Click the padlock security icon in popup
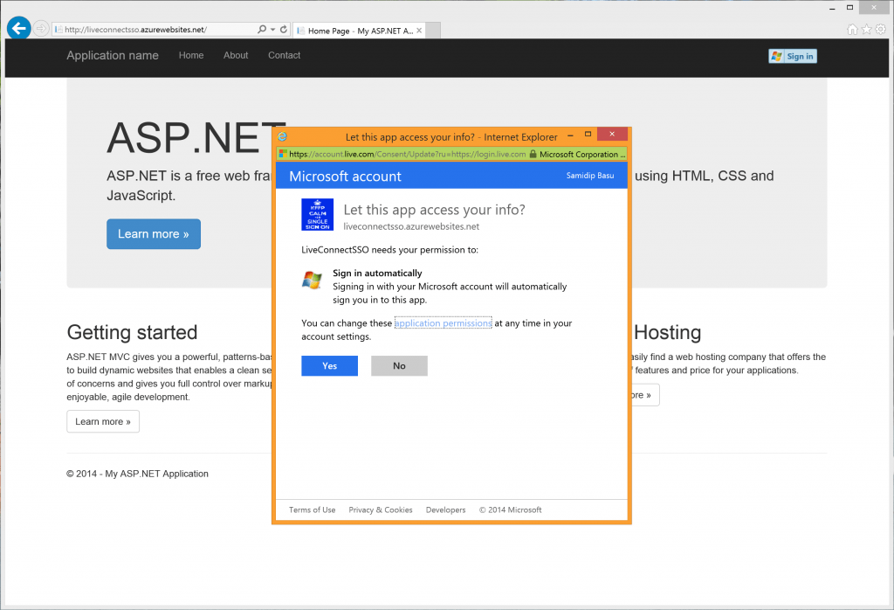Viewport: 894px width, 610px height. 533,154
